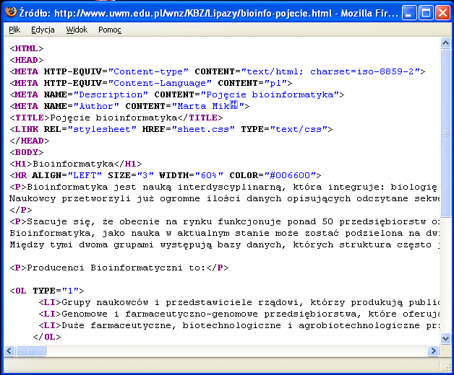
Task: Click the Firefox icon in the title bar
Action: (x=10, y=12)
